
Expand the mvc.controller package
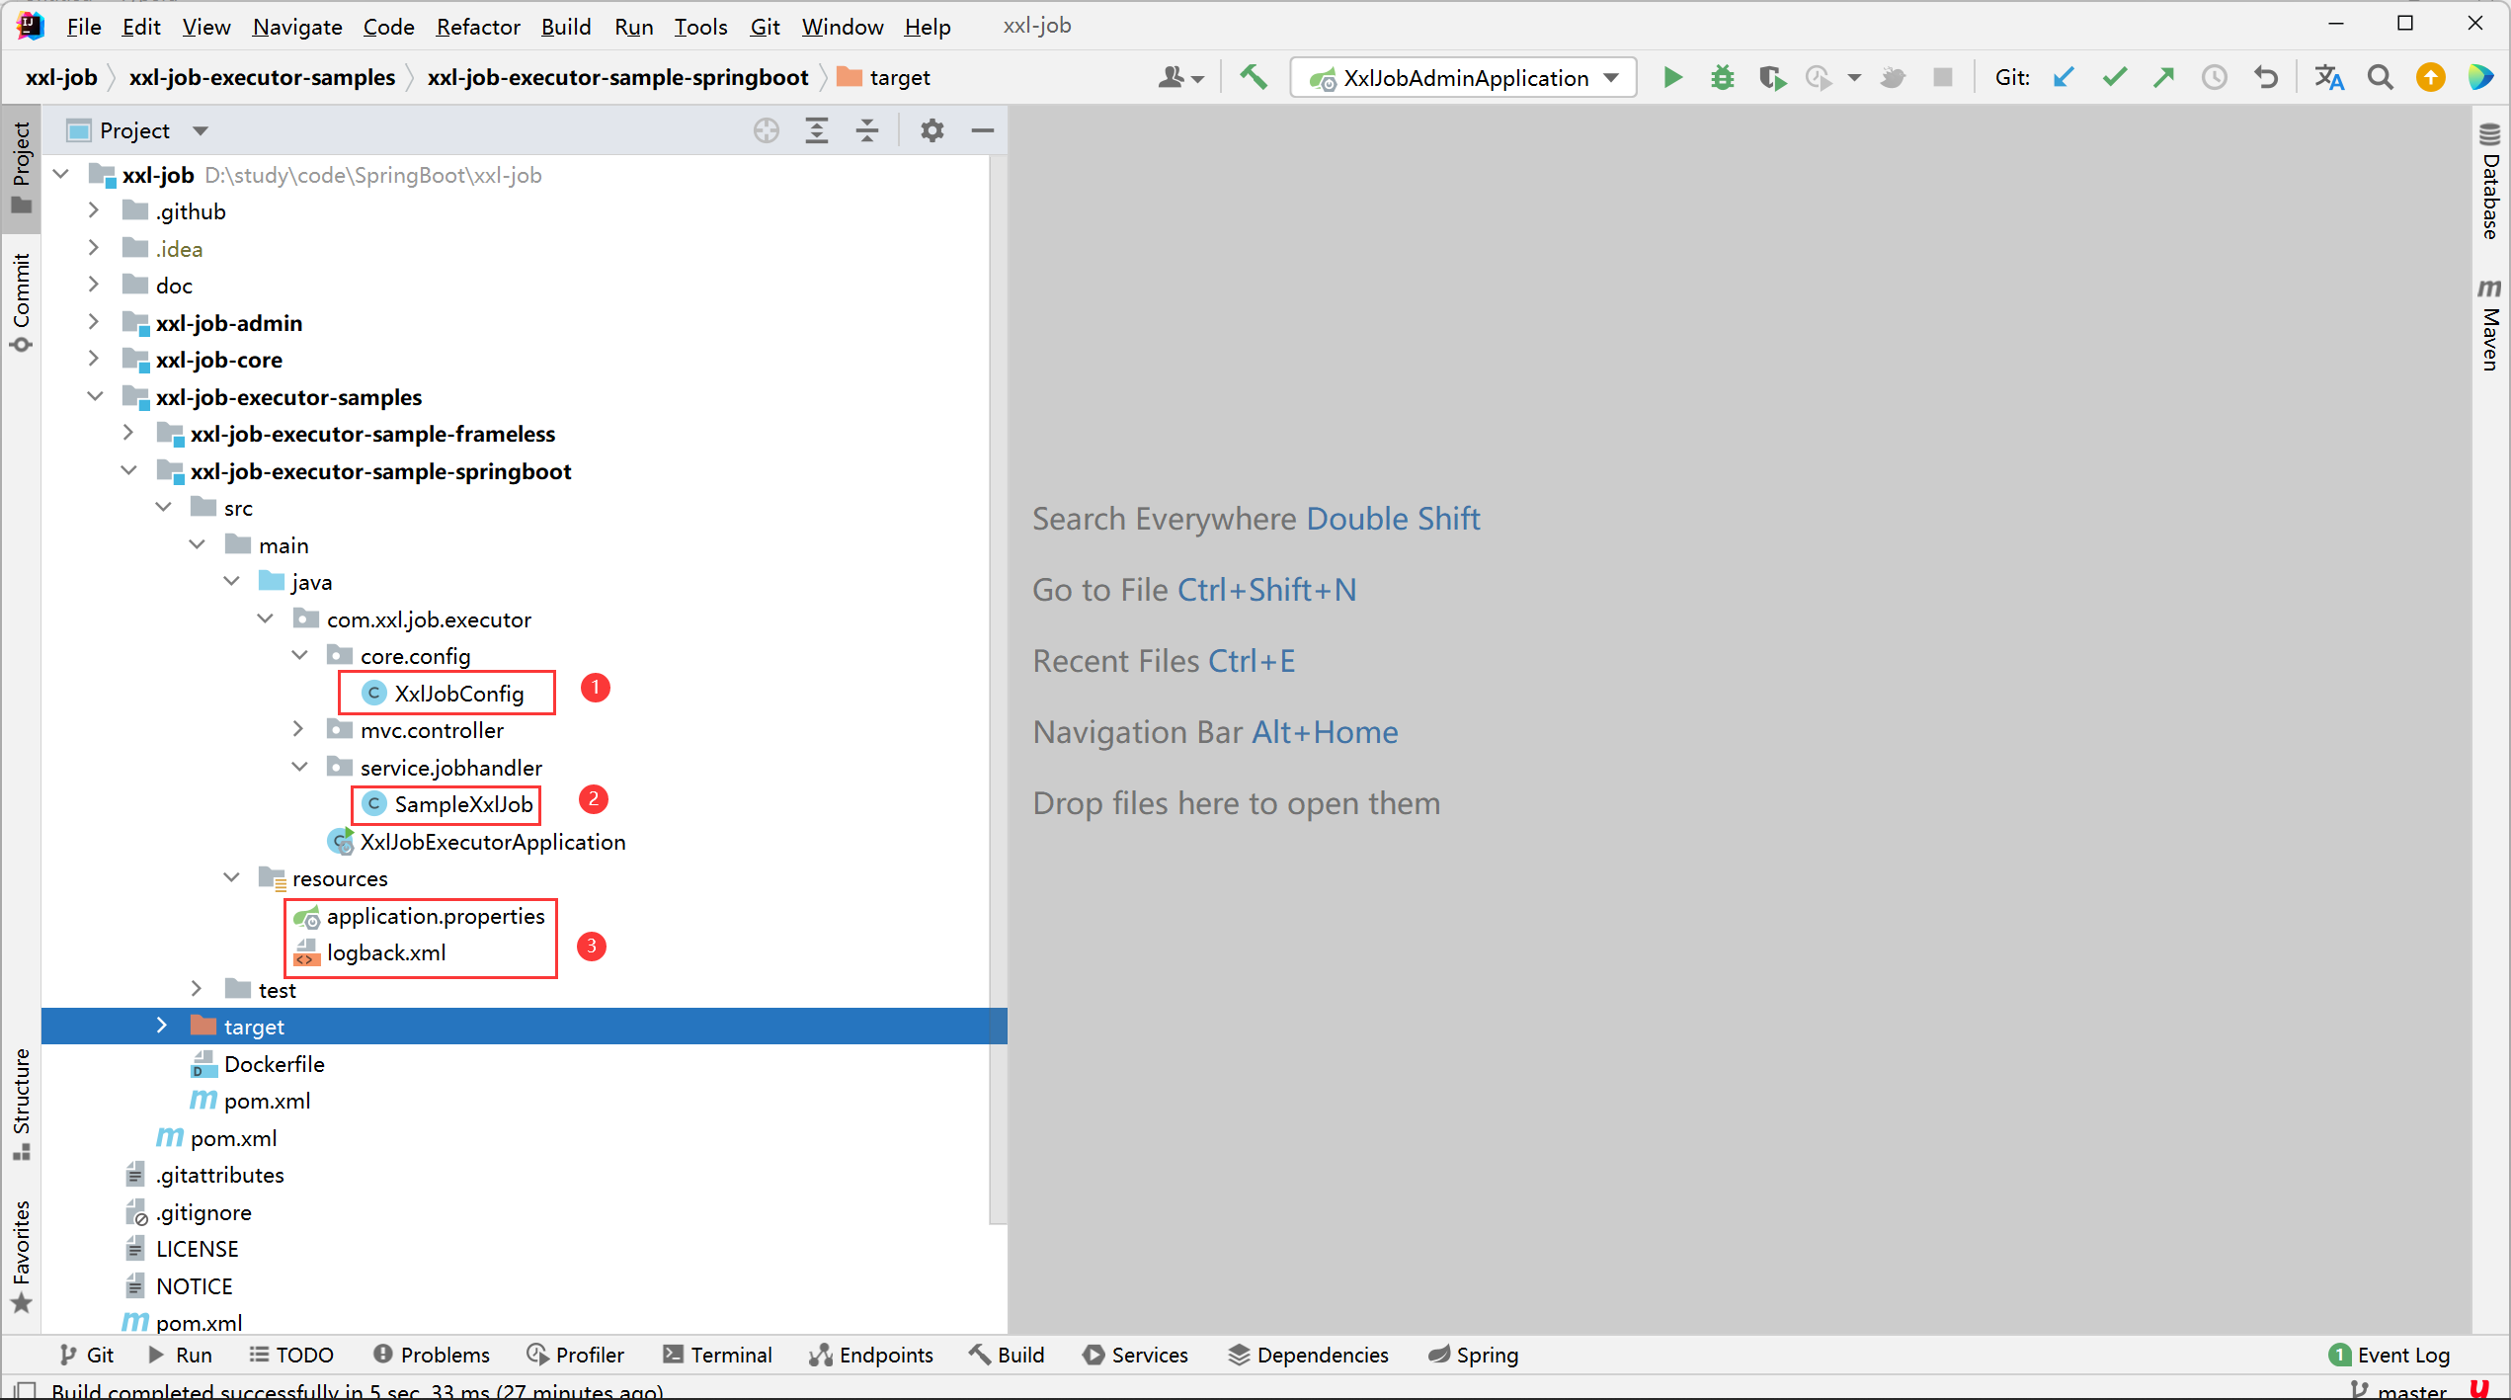tap(298, 730)
